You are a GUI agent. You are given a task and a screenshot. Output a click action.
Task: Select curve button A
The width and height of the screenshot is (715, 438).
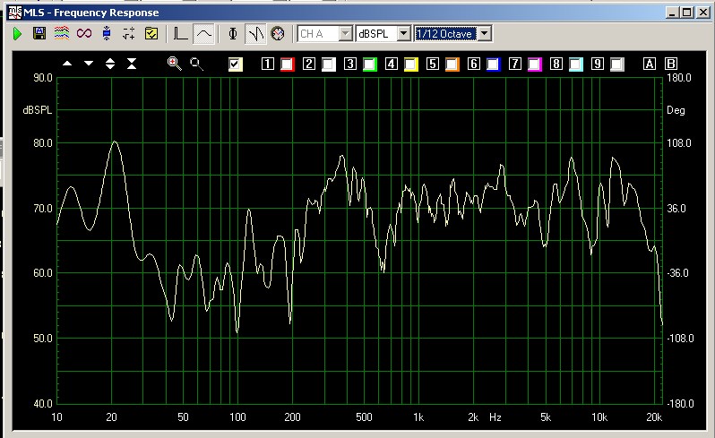650,64
